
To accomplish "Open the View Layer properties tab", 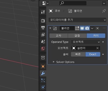I will pos(43,35).
